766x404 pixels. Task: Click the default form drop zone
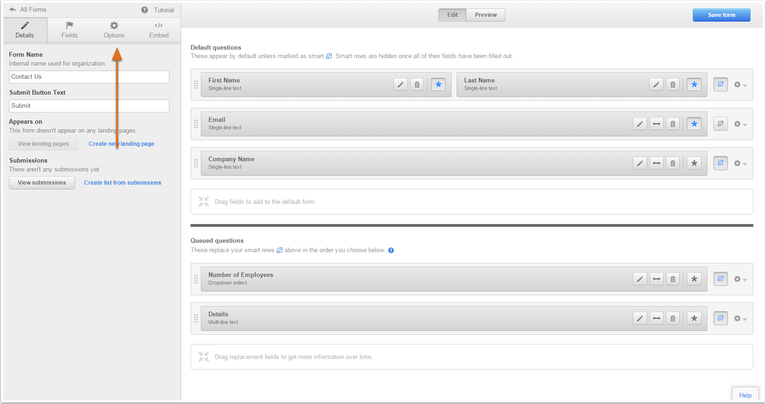coord(472,202)
